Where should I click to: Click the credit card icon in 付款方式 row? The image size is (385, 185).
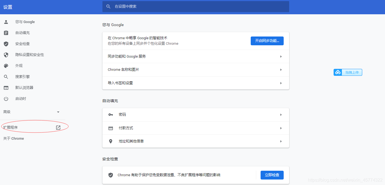111,128
